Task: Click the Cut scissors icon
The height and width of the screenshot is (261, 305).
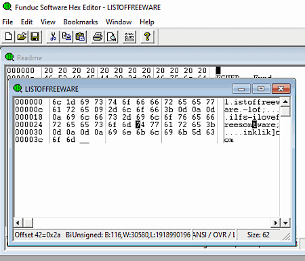Action: [x=53, y=37]
